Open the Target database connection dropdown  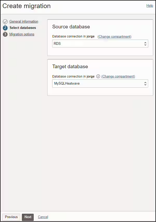[100, 84]
